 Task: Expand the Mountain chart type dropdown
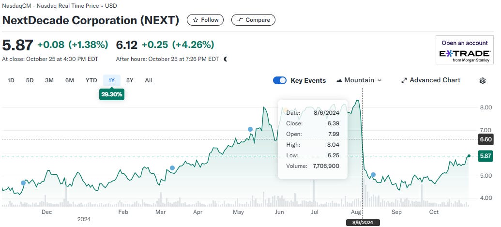pyautogui.click(x=359, y=80)
